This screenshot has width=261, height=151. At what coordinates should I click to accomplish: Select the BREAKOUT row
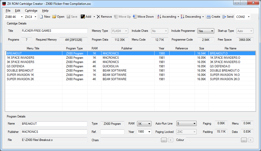tap(130, 53)
